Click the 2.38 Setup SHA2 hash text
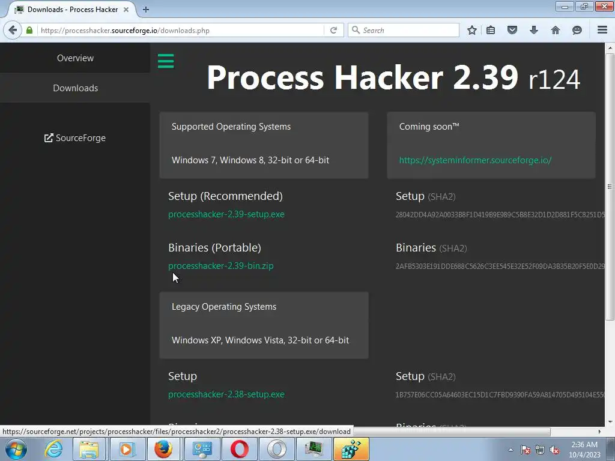 500,395
